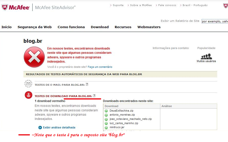
Task: Click green check icon beside antonio_moreiras.zip
Action: pos(106,115)
